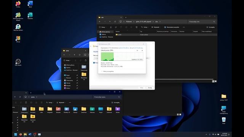
Task: Open OBS Studio desktop icon
Action: (18, 62)
